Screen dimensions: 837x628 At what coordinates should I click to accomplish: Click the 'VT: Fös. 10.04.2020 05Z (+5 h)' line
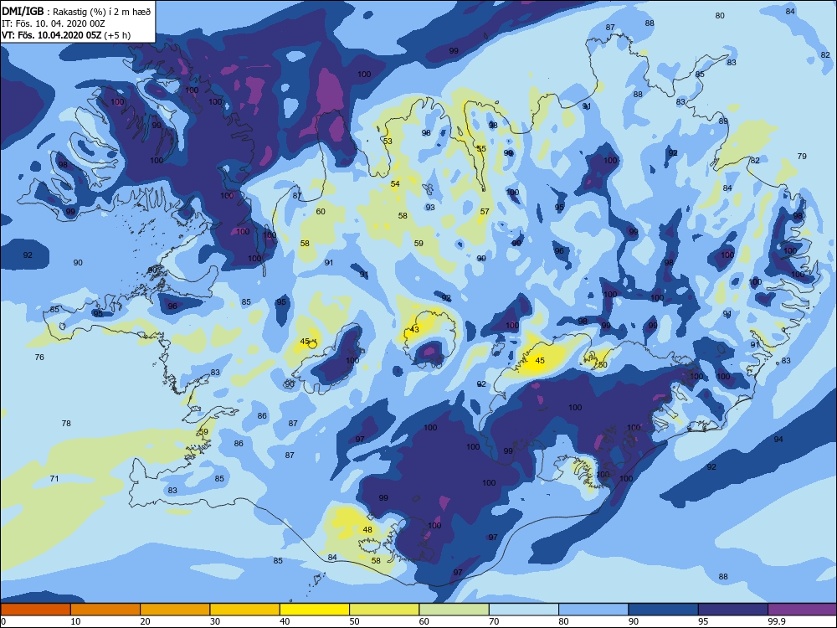[66, 35]
